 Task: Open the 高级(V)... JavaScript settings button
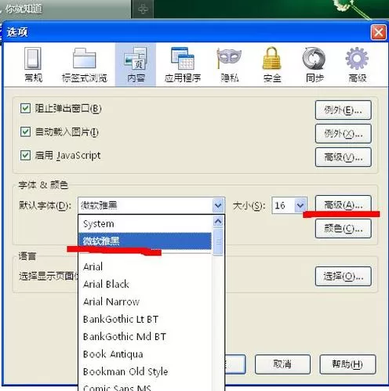(343, 157)
